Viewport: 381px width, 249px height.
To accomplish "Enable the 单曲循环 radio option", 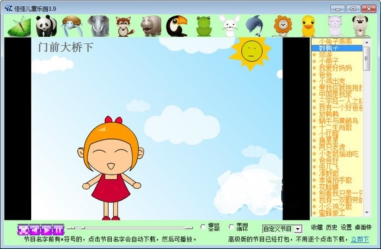I will 231,227.
